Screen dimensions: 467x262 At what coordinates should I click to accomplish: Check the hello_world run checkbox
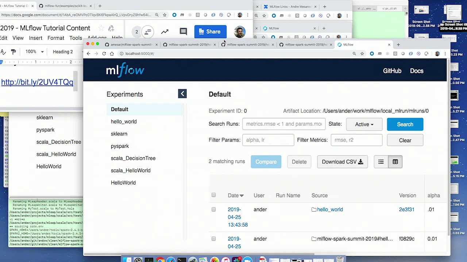tap(213, 209)
